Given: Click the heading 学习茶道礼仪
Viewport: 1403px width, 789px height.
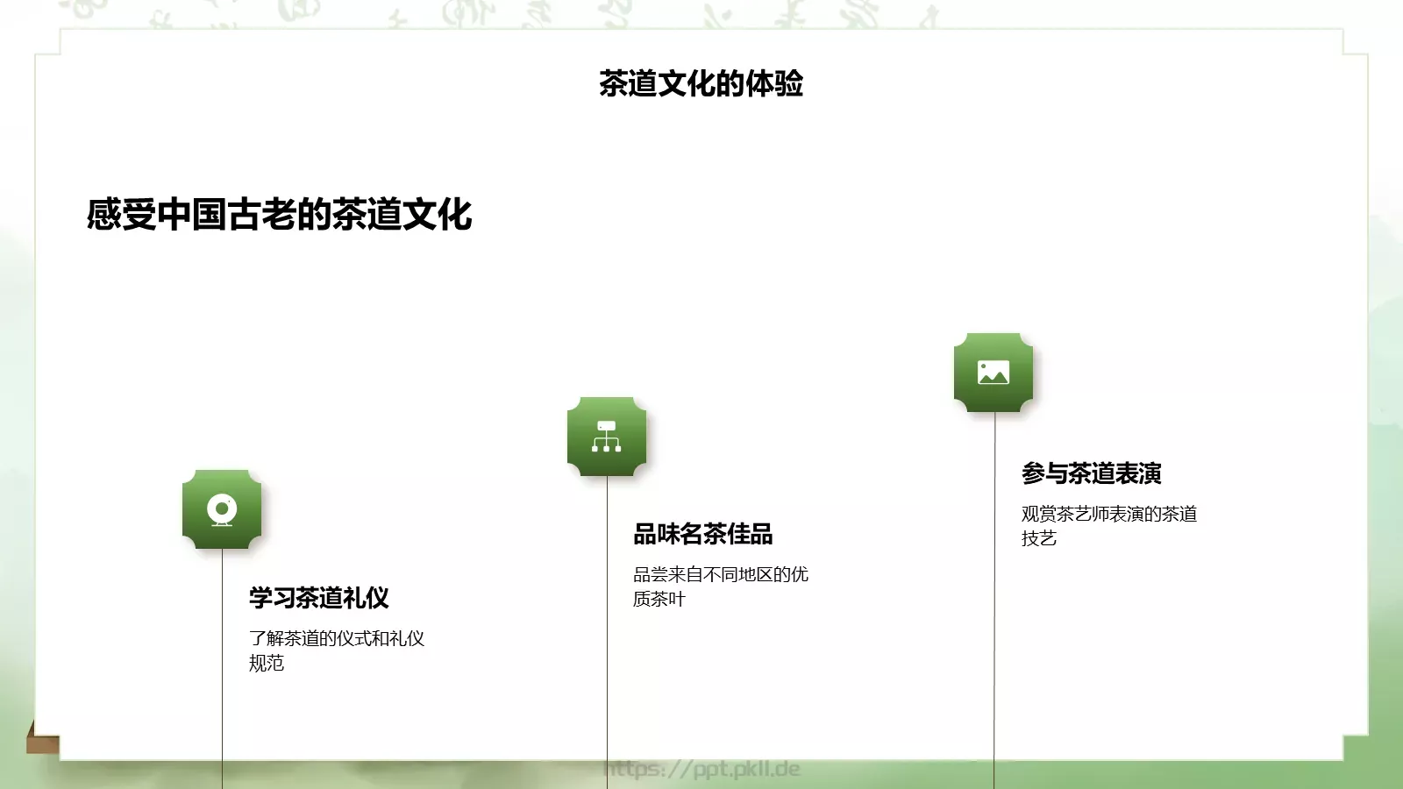Looking at the screenshot, I should pos(319,598).
